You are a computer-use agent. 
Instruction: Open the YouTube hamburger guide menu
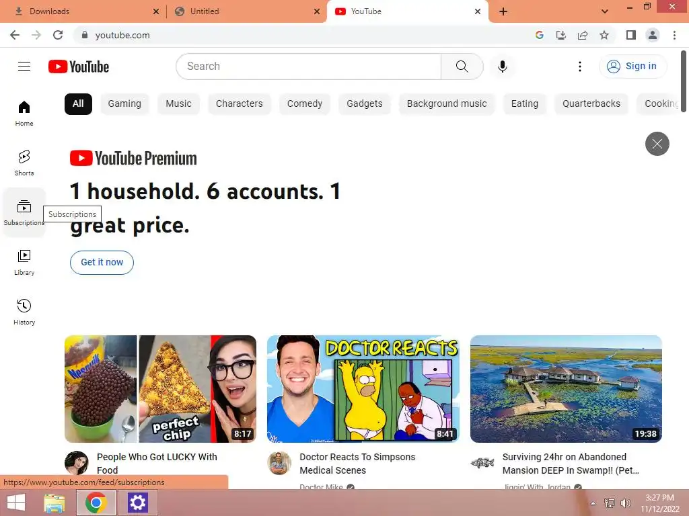[24, 67]
